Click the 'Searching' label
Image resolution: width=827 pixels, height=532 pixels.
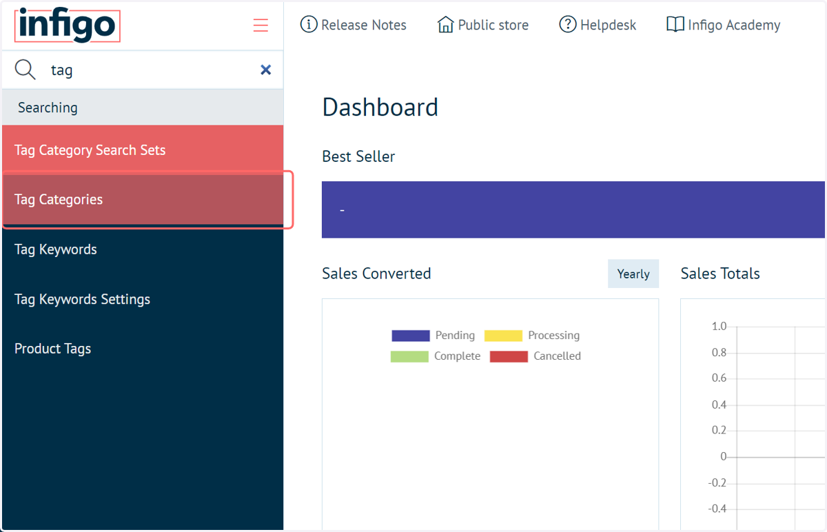click(48, 108)
